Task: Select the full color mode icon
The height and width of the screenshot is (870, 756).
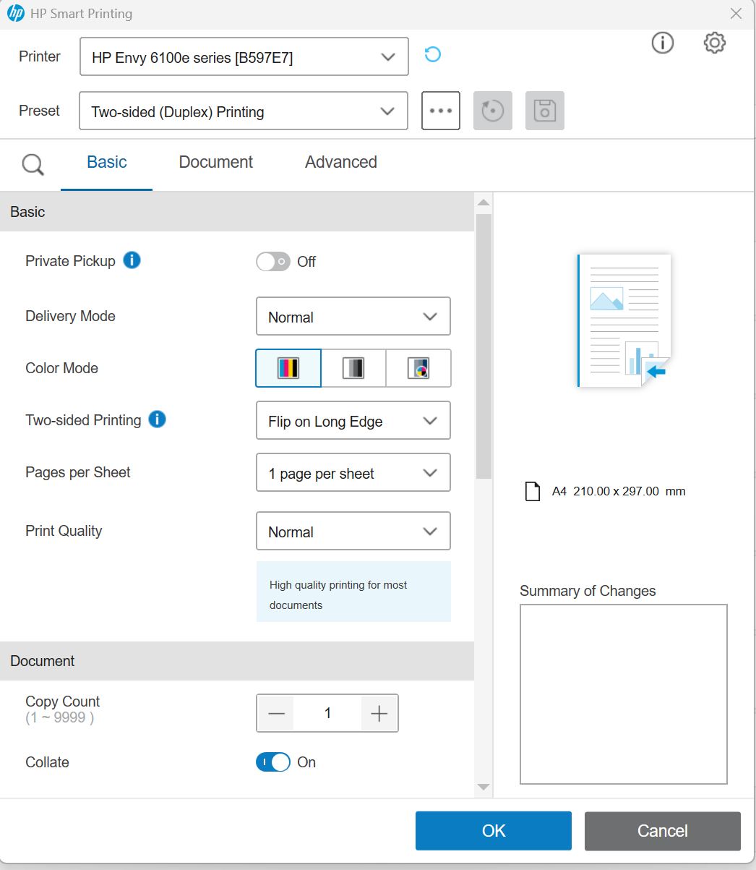Action: tap(288, 368)
